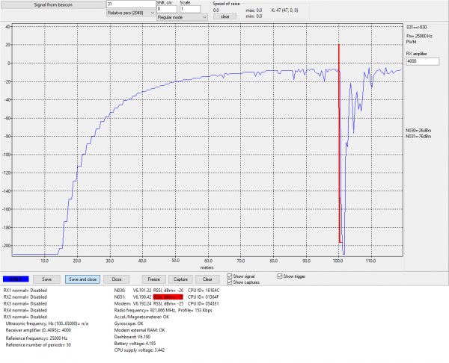
Task: Click CPU supply voltage: 3.442 line
Action: (x=139, y=350)
